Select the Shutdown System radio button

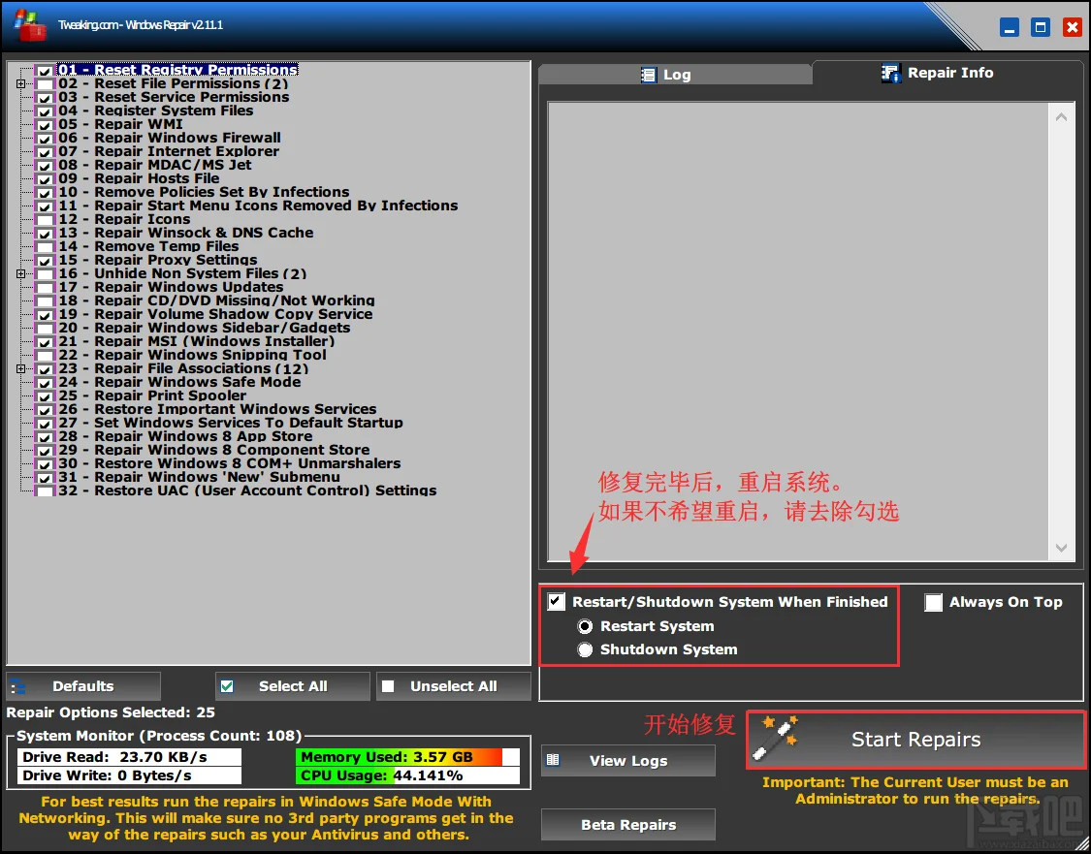[x=585, y=649]
